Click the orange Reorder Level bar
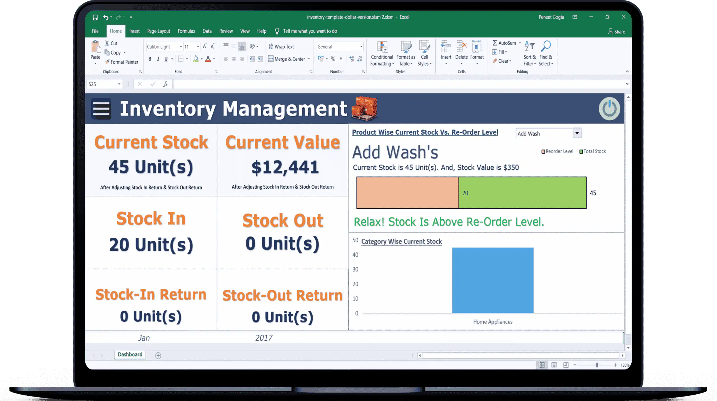 (408, 193)
